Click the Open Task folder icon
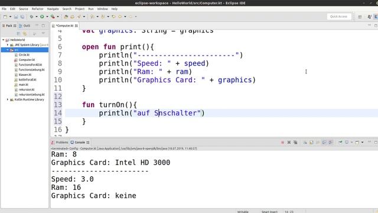This screenshot has width=378, height=213. point(72,17)
